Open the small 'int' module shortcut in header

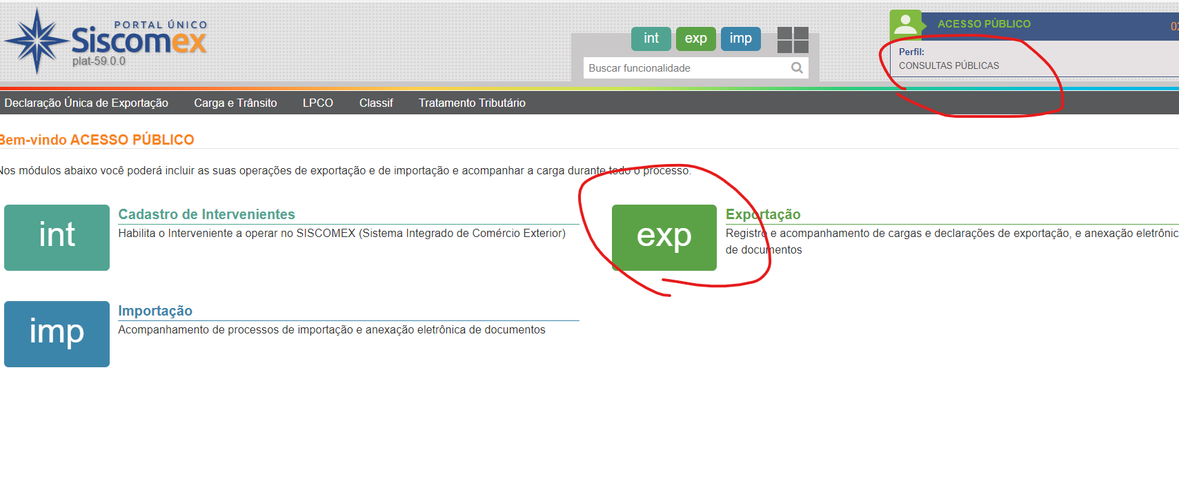coord(651,39)
